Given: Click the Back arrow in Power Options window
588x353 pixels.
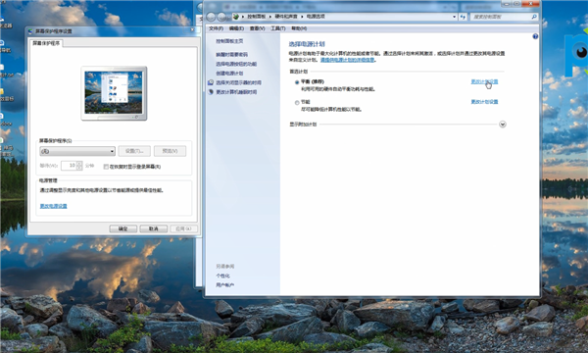Looking at the screenshot, I should pyautogui.click(x=211, y=17).
